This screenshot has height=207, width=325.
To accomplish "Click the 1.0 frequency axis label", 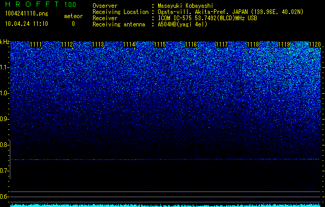I will 4,93.
